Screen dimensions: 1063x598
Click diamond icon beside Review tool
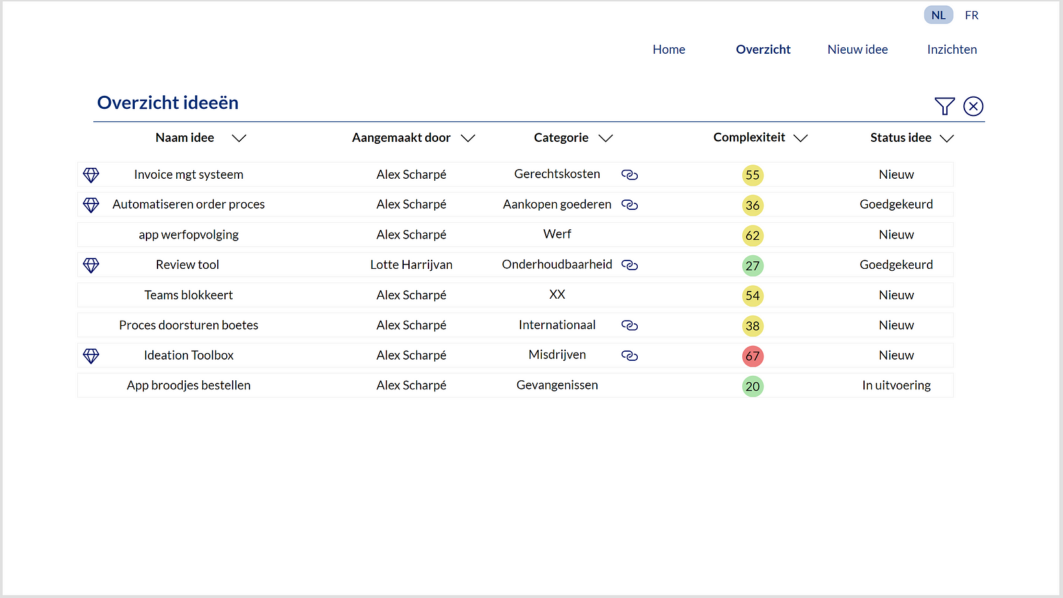91,265
